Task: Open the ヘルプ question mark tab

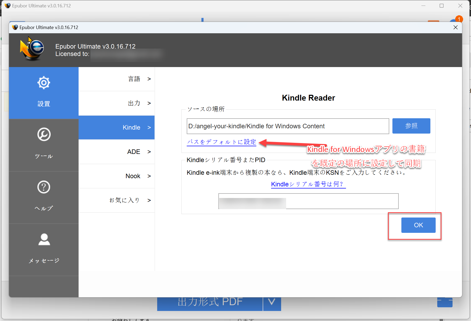Action: coord(44,197)
